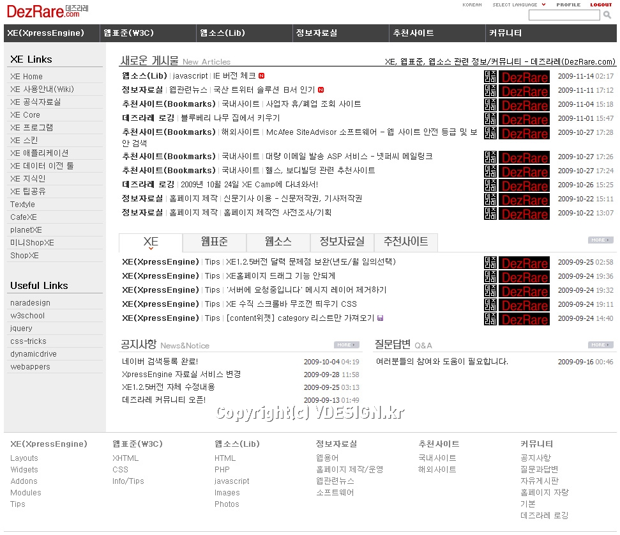
Task: Open footer 웹관련뉴스 link
Action: point(335,481)
